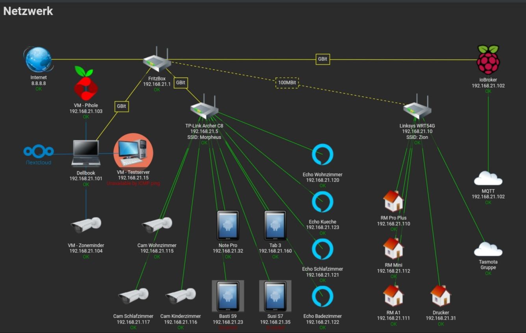Select the RM Mini house icon
This screenshot has height=333, width=526.
point(393,248)
